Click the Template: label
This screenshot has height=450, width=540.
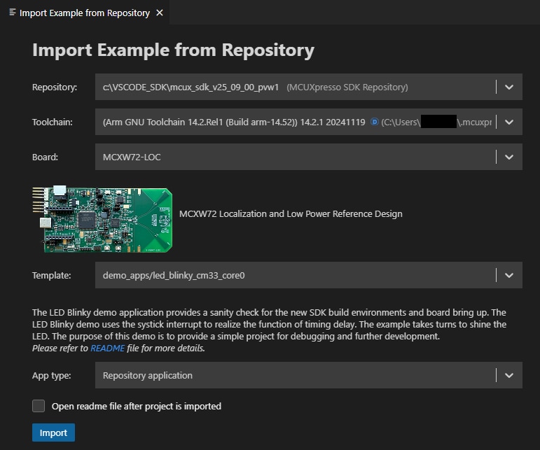click(52, 276)
